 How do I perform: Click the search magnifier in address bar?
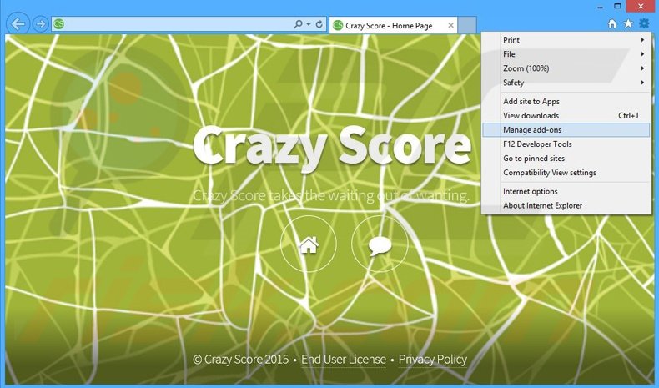pos(298,24)
